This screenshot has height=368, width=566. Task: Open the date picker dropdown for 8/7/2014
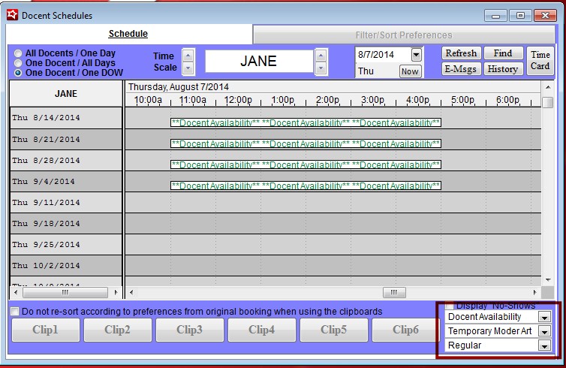pyautogui.click(x=417, y=55)
